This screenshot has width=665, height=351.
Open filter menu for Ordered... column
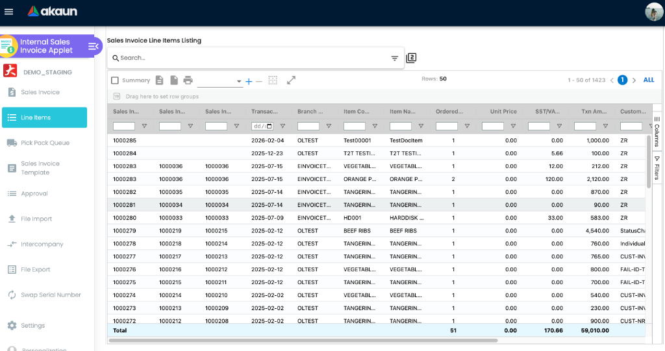467,127
